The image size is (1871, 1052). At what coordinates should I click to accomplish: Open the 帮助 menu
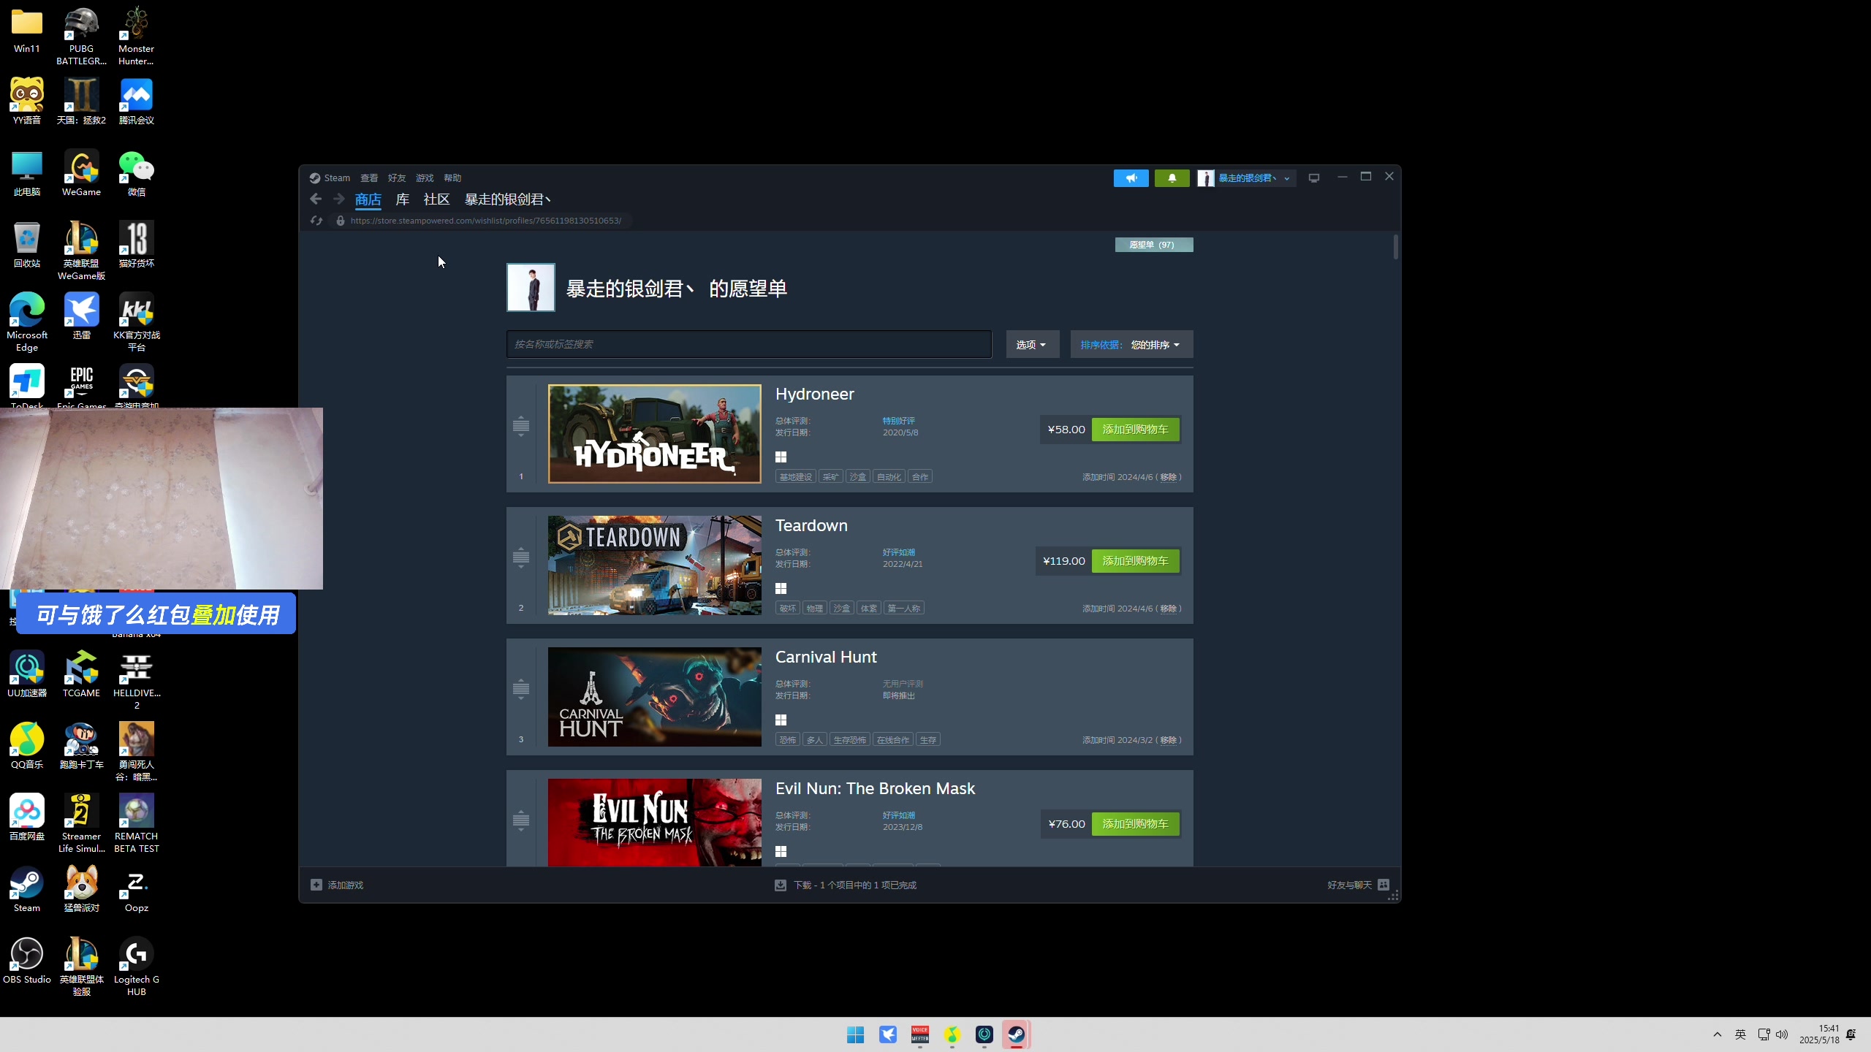coord(452,178)
